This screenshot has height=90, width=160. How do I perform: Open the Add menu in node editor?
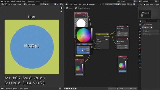click(x=80, y=4)
